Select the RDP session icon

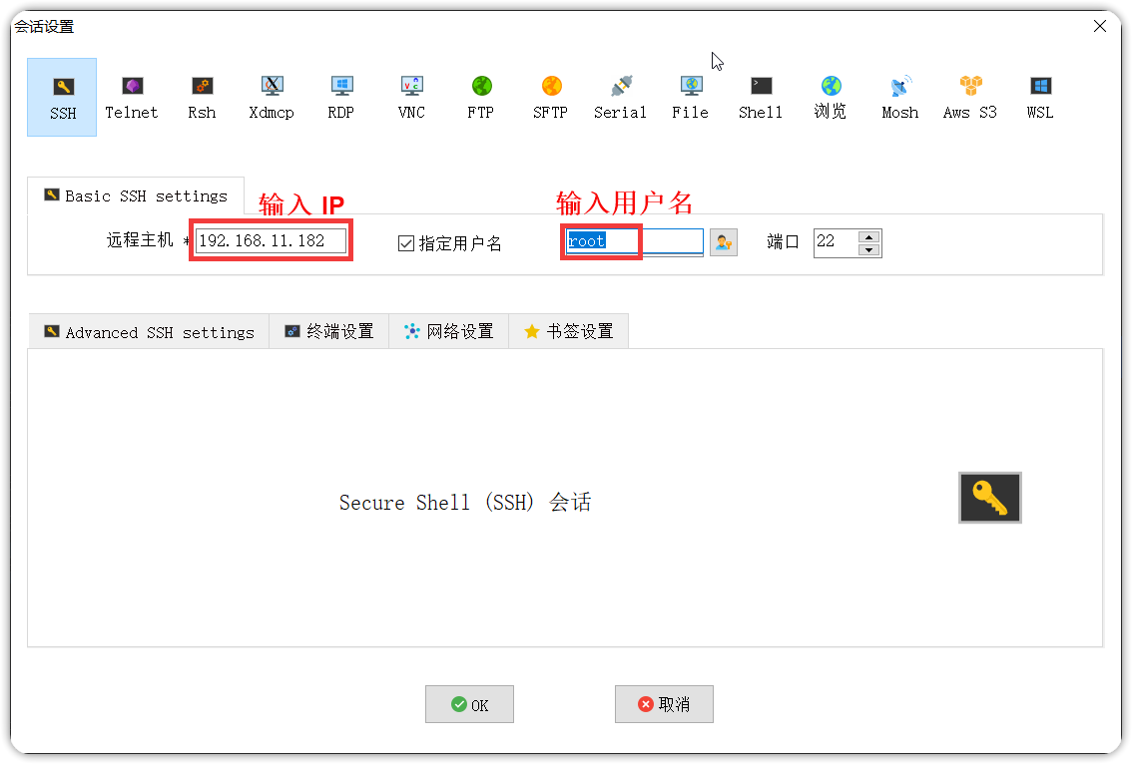340,98
